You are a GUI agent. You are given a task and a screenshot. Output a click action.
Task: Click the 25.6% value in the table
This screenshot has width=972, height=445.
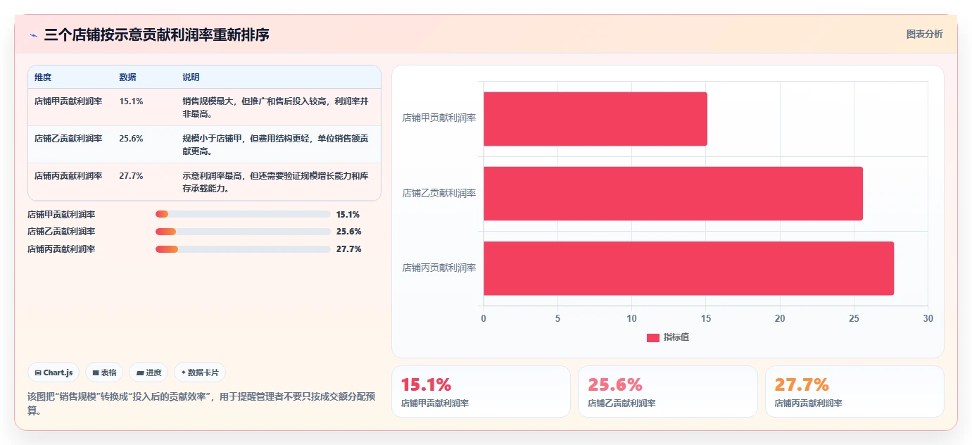coord(131,139)
